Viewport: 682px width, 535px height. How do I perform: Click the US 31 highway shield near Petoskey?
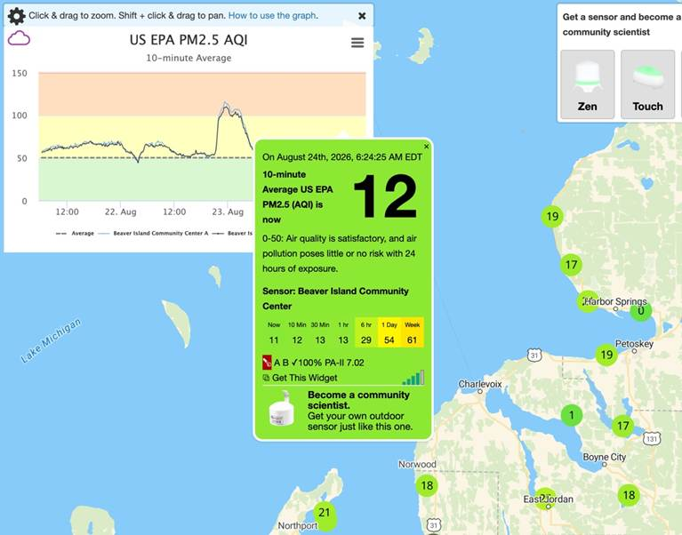point(534,355)
